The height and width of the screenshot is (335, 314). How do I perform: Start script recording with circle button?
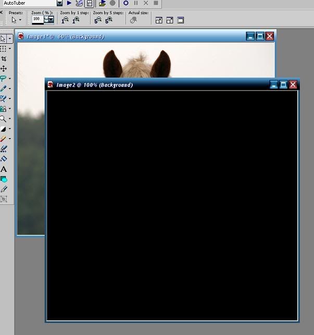coord(126,3)
